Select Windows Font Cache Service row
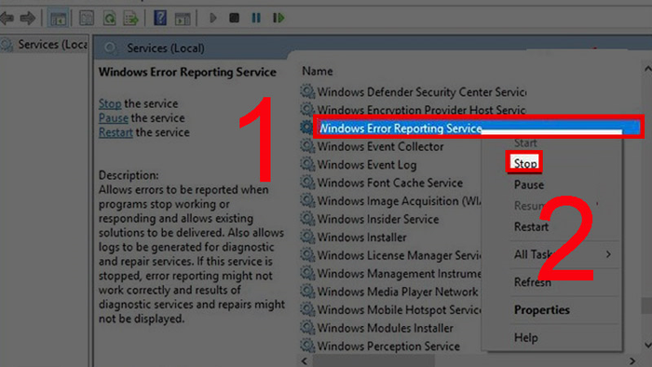The image size is (652, 367). click(381, 183)
